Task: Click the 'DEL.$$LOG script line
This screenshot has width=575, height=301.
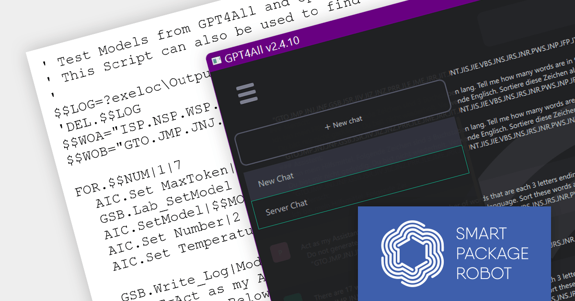Action: tap(101, 117)
